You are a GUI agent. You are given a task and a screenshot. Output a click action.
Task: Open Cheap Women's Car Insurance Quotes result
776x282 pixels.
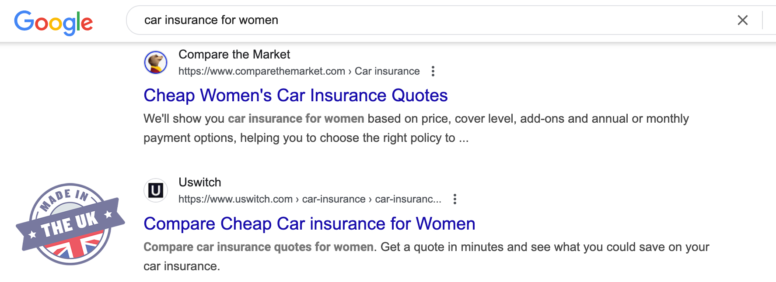295,95
